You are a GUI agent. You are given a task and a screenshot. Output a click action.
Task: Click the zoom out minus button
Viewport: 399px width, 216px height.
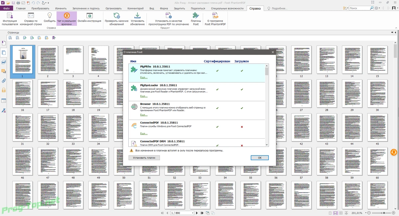369,213
